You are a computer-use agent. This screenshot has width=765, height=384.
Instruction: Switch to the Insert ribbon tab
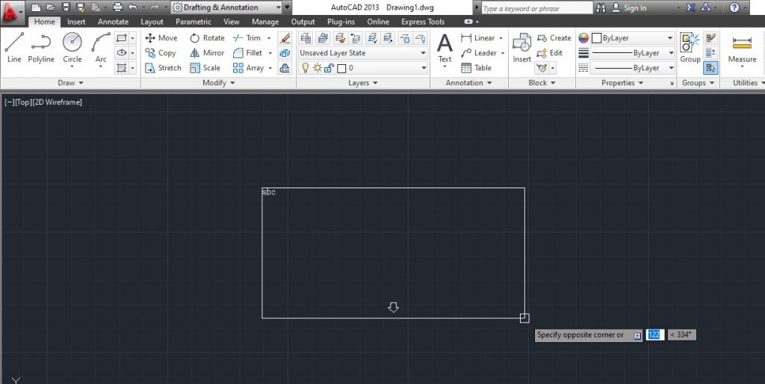[76, 22]
